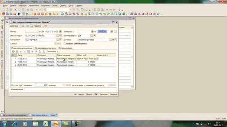This screenshot has height=127, width=227.
Task: Select the По данным организации tab
Action: [22, 48]
